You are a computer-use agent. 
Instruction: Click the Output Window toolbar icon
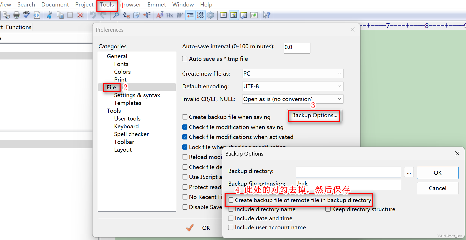tap(244, 15)
